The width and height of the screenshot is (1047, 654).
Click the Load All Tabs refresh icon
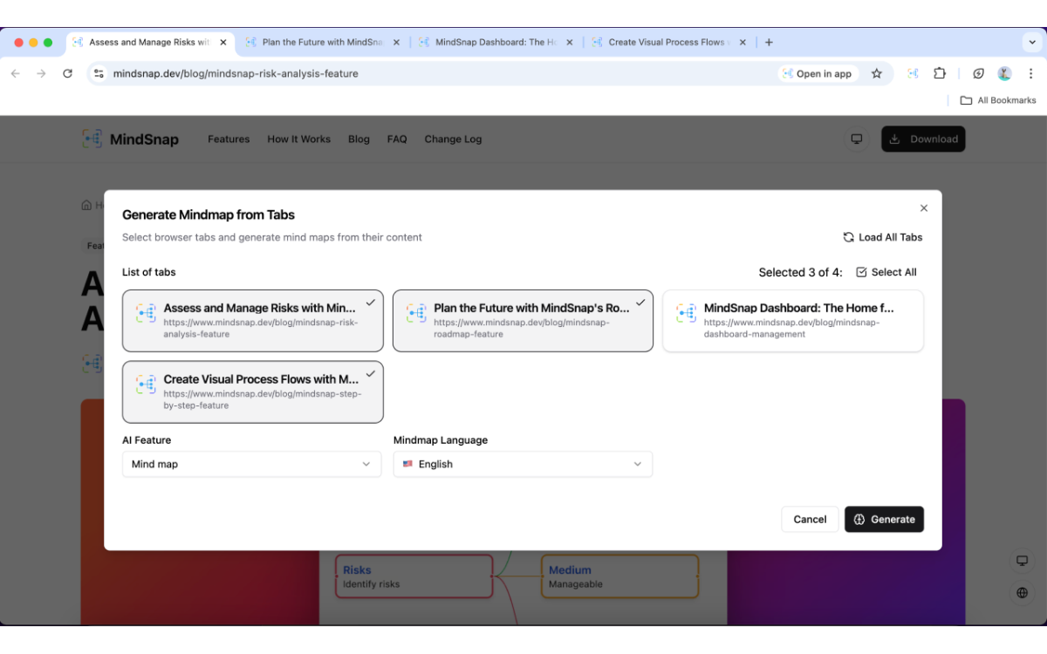click(x=848, y=236)
